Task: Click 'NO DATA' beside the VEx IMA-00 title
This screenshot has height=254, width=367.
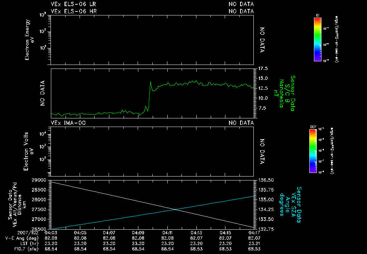Action: point(241,123)
